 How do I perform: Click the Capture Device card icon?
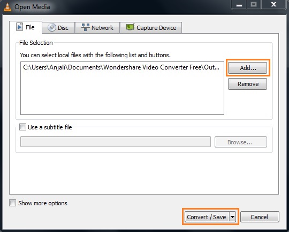(x=130, y=27)
